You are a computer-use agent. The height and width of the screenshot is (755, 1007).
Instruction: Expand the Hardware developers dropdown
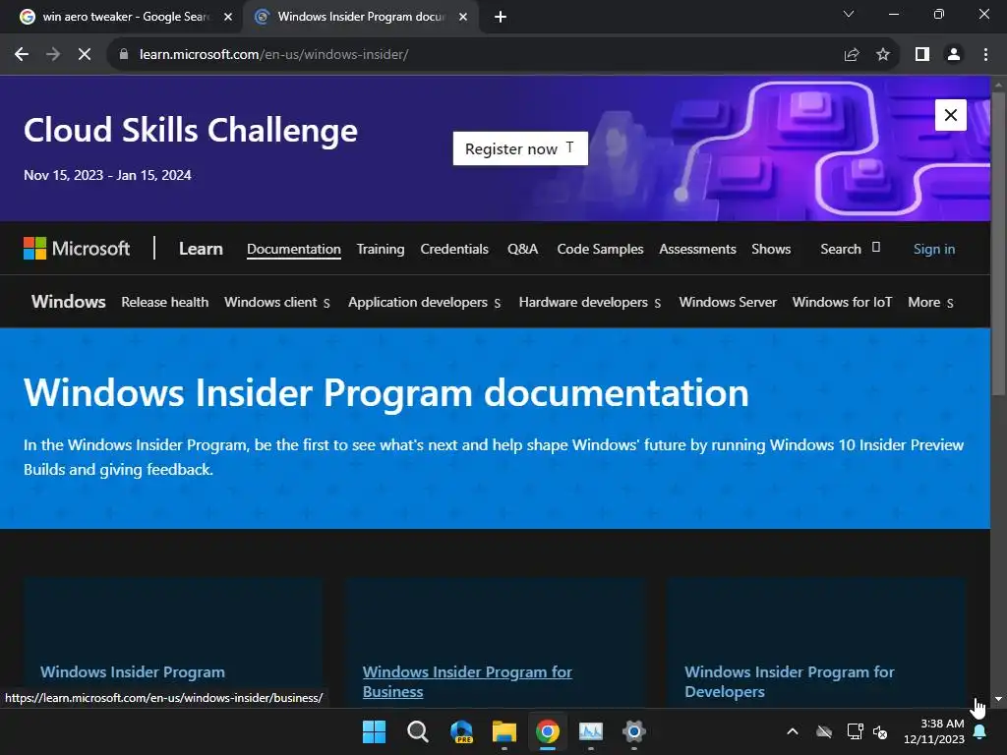point(590,303)
